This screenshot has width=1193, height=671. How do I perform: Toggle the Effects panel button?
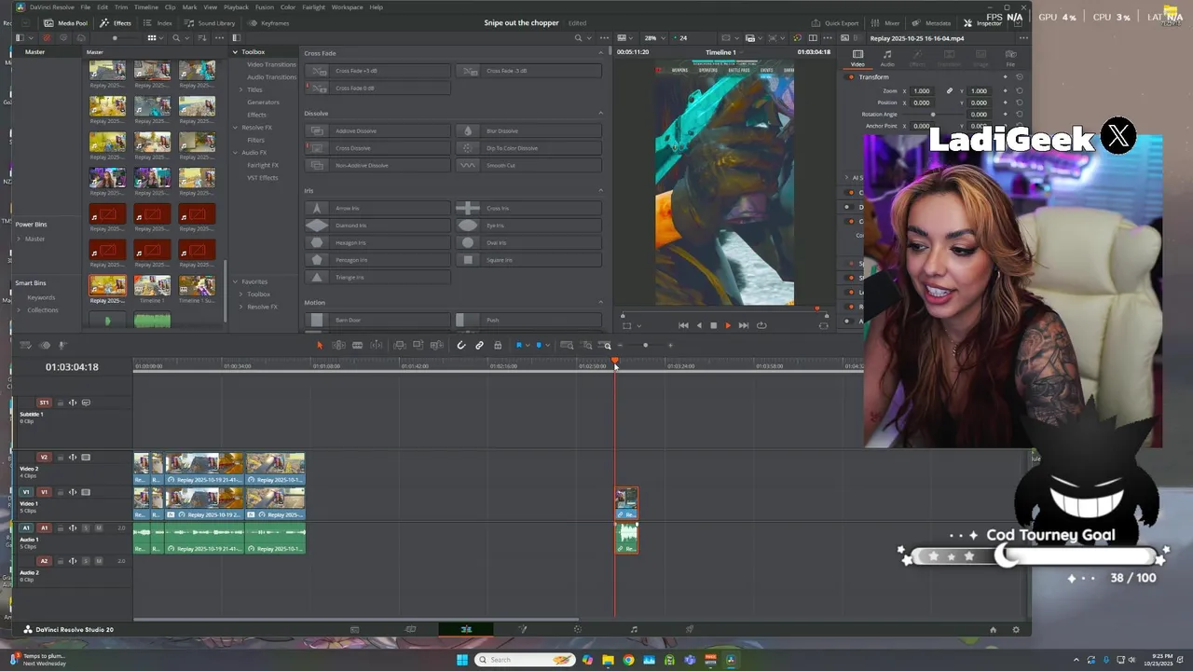click(117, 23)
